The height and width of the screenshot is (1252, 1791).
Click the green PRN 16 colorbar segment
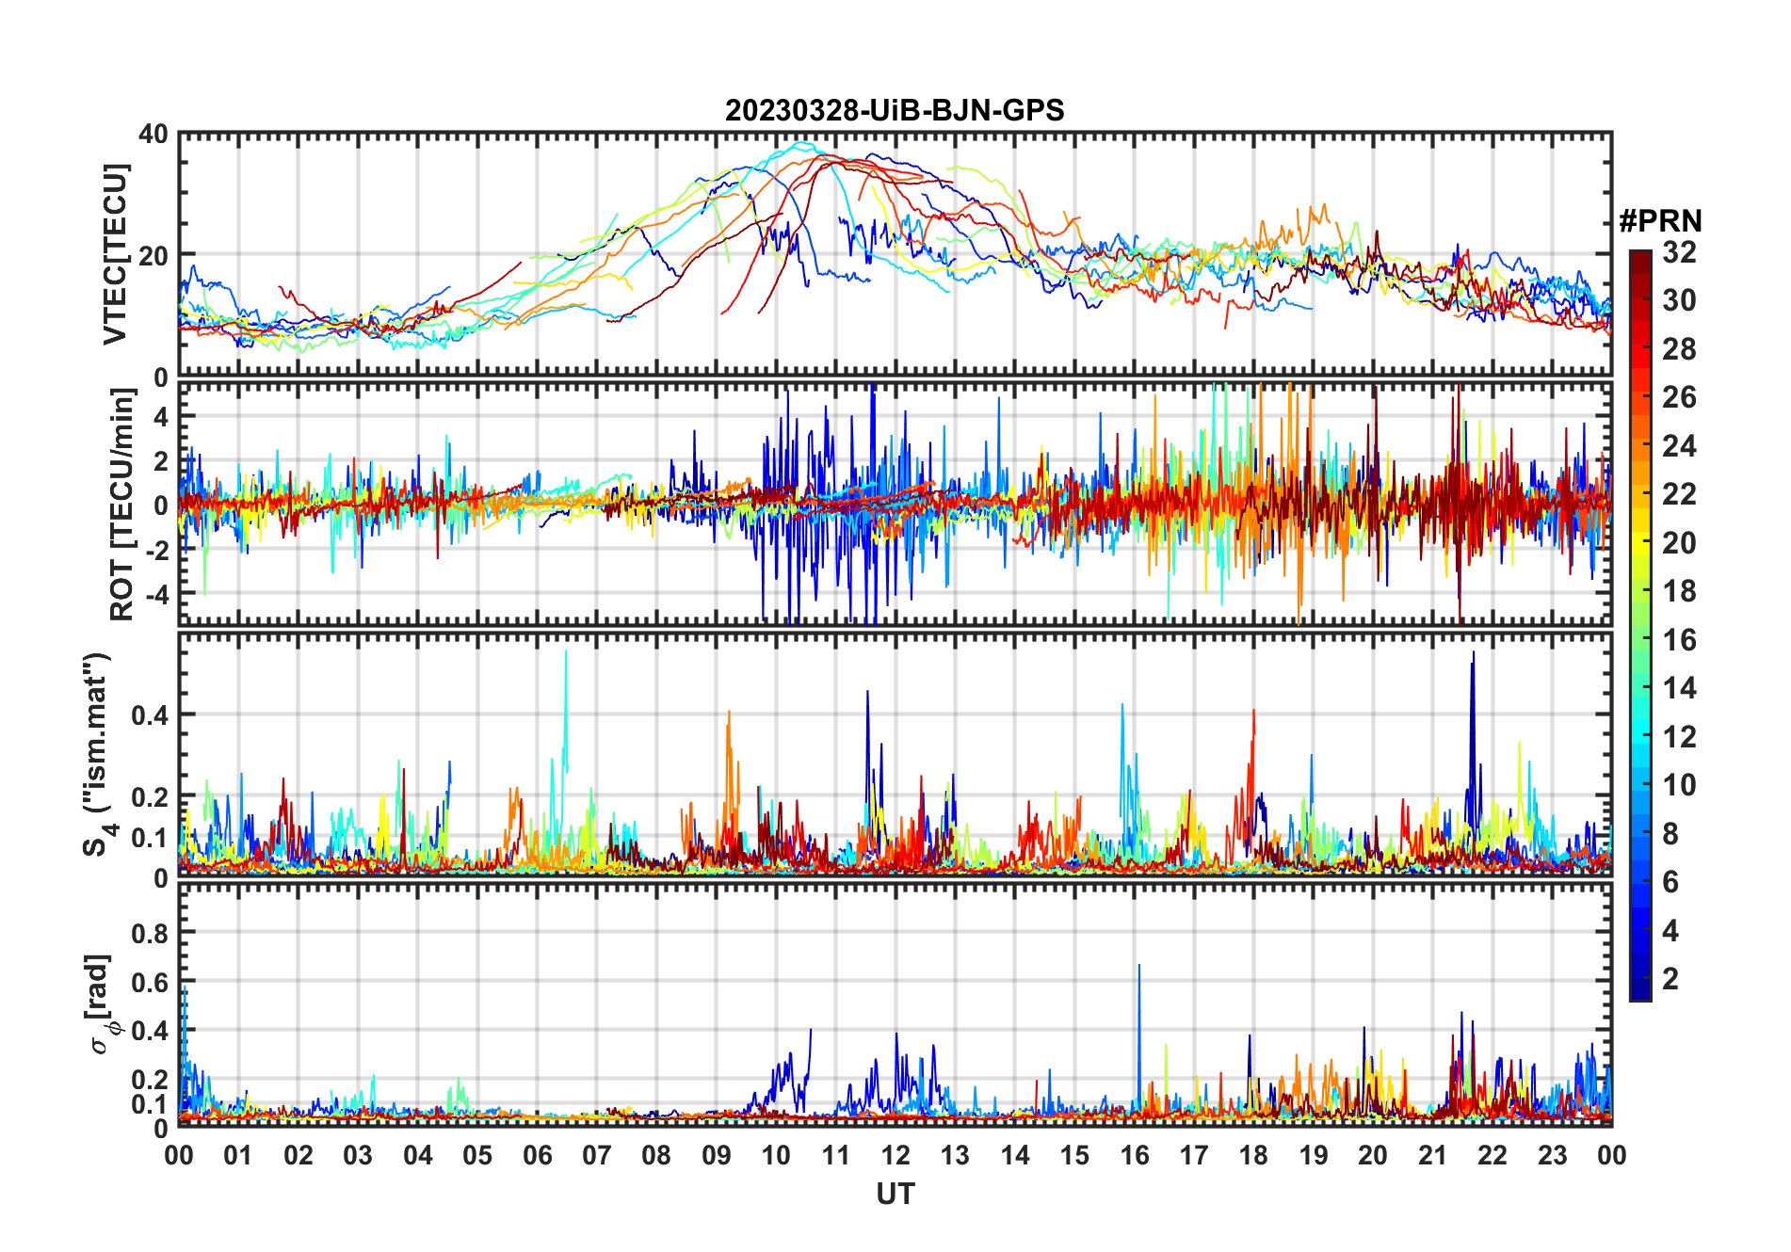[1640, 640]
